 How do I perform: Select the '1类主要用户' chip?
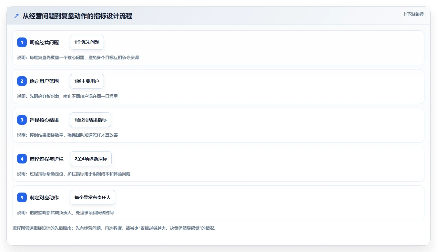[87, 81]
